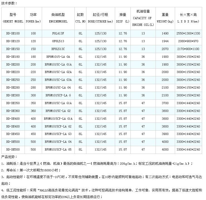The width and height of the screenshot is (206, 200).
Task: Click the ENGINEMODEL column header
Action: (58, 18)
